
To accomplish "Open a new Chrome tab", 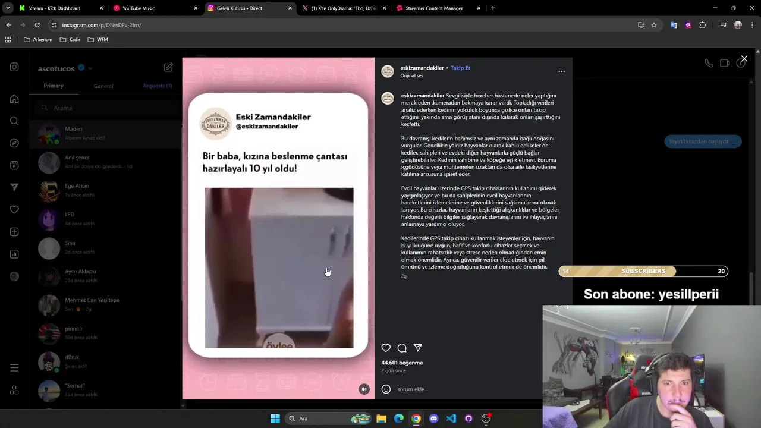I will click(x=493, y=8).
